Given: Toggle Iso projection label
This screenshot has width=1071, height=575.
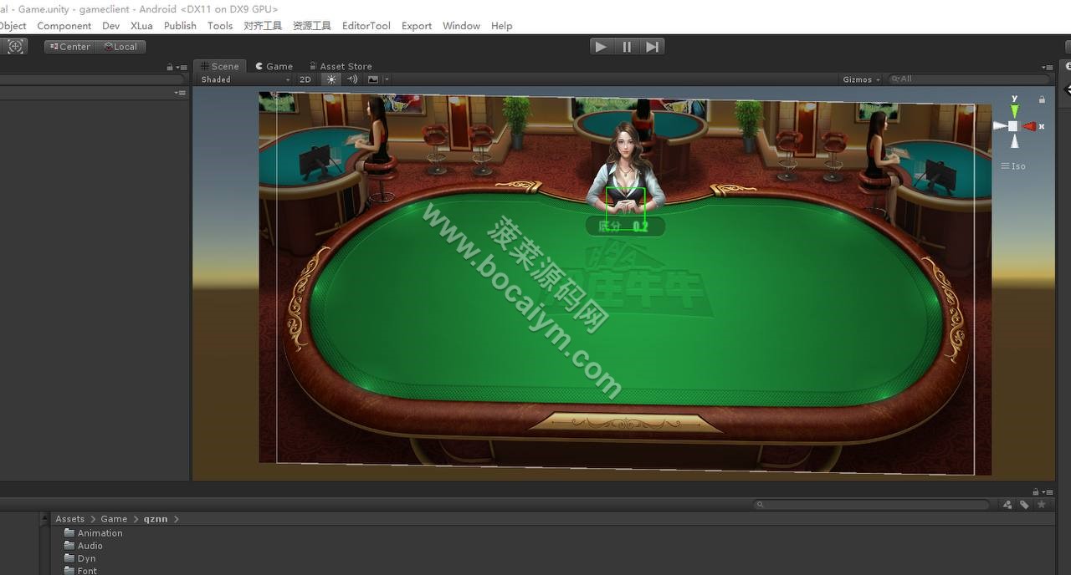Looking at the screenshot, I should click(x=1013, y=166).
